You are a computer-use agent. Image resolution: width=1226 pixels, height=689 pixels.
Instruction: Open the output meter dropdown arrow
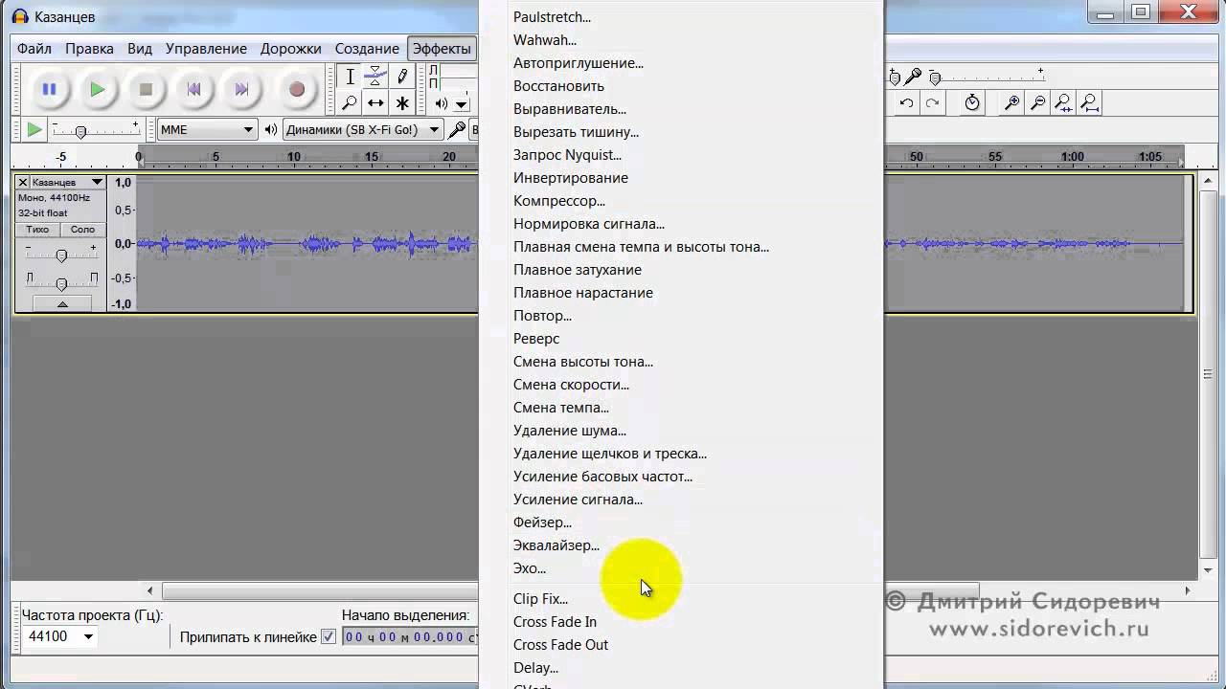[462, 104]
